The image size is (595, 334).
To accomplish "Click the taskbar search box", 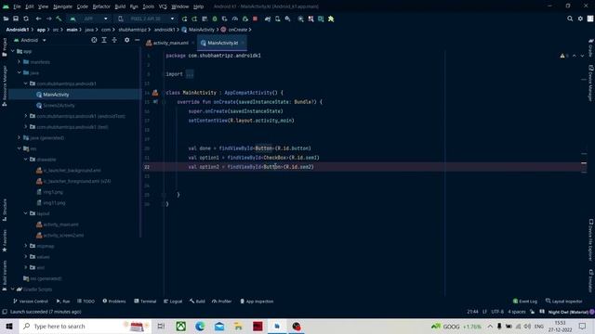I will tap(86, 326).
